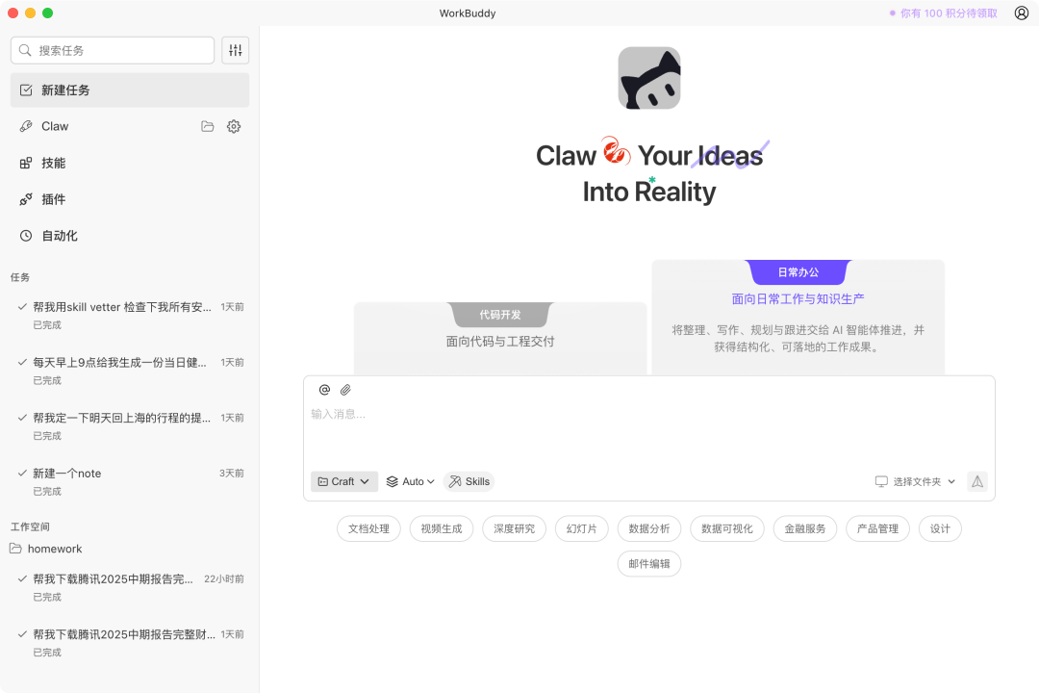The width and height of the screenshot is (1039, 693).
Task: Expand the Craft mode dropdown
Action: coord(343,481)
